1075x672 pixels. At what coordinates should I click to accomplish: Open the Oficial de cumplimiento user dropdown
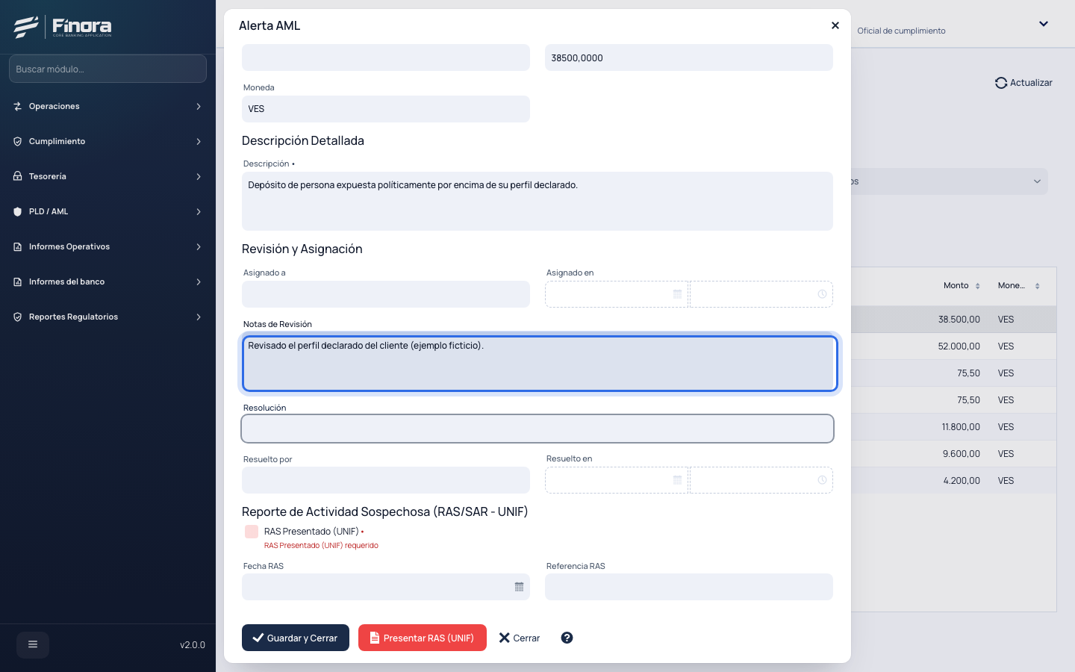tap(1044, 24)
